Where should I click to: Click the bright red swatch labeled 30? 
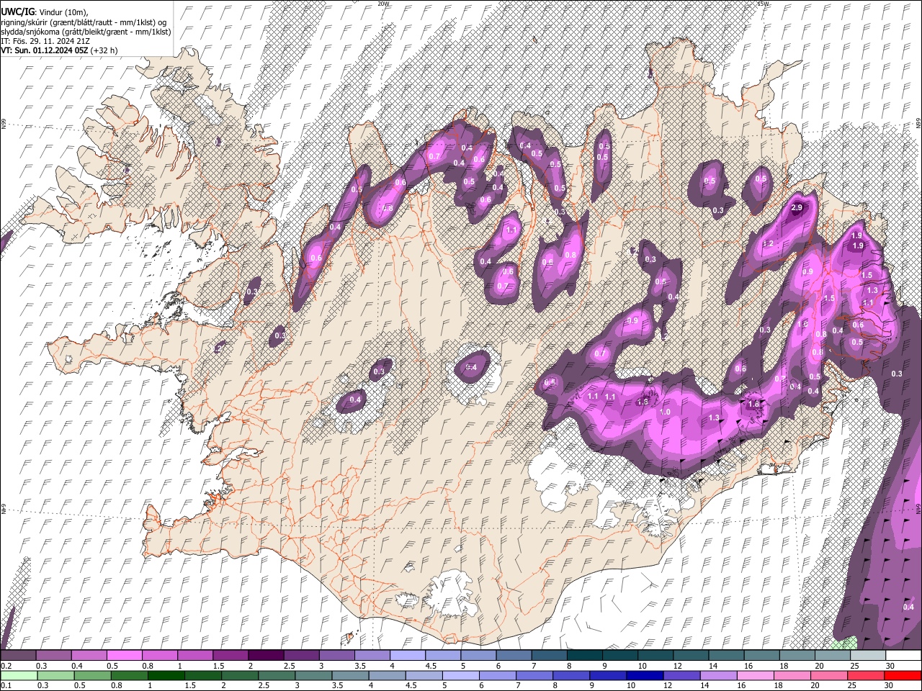pos(903,675)
